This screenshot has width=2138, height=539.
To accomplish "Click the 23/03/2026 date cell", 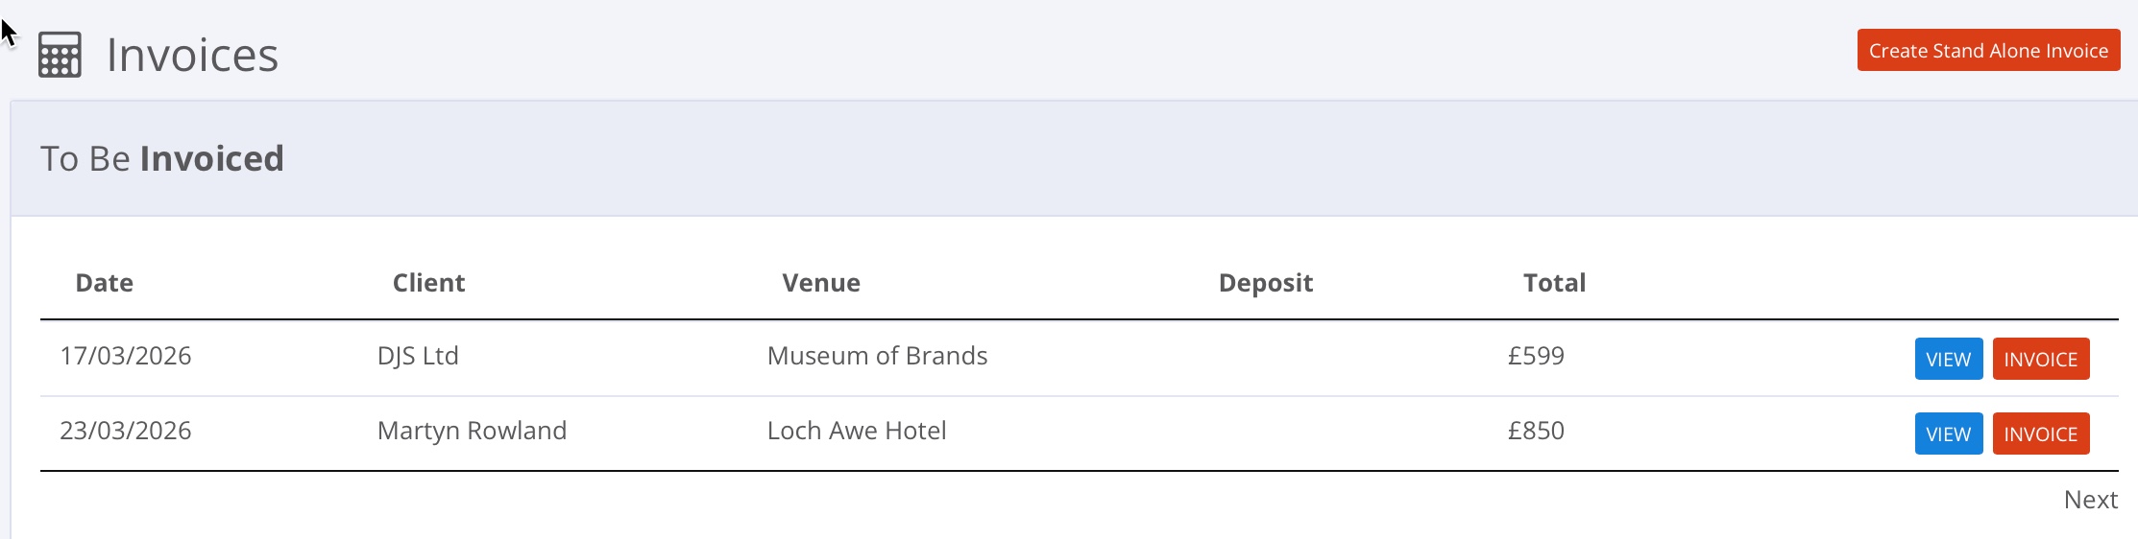I will coord(126,431).
